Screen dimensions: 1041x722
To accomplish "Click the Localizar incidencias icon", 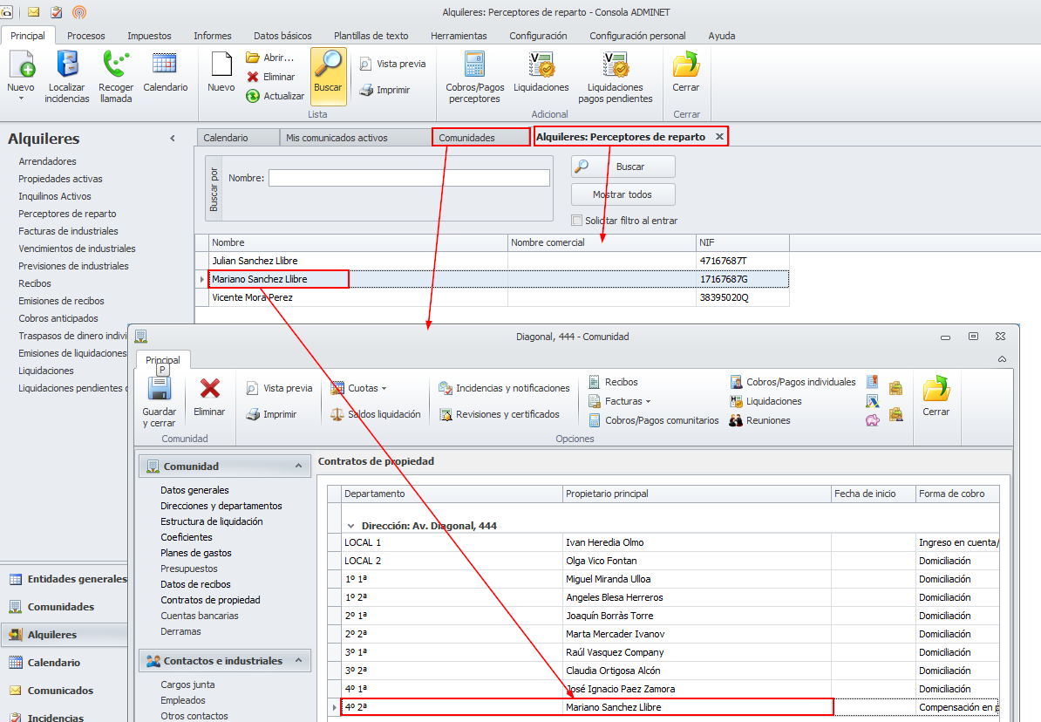I will 67,66.
